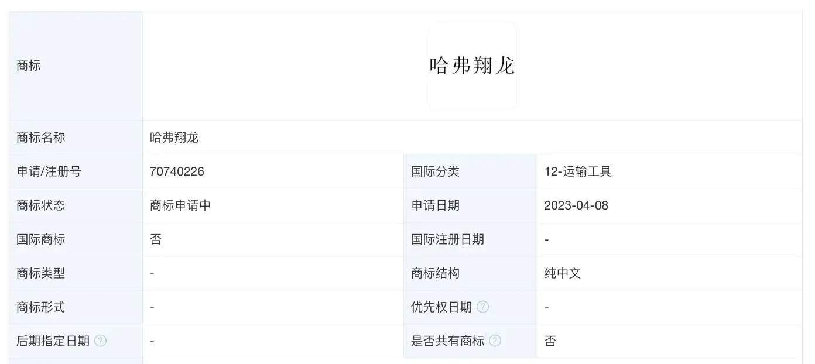Select the registration number 70740226
815x364 pixels.
[x=177, y=171]
